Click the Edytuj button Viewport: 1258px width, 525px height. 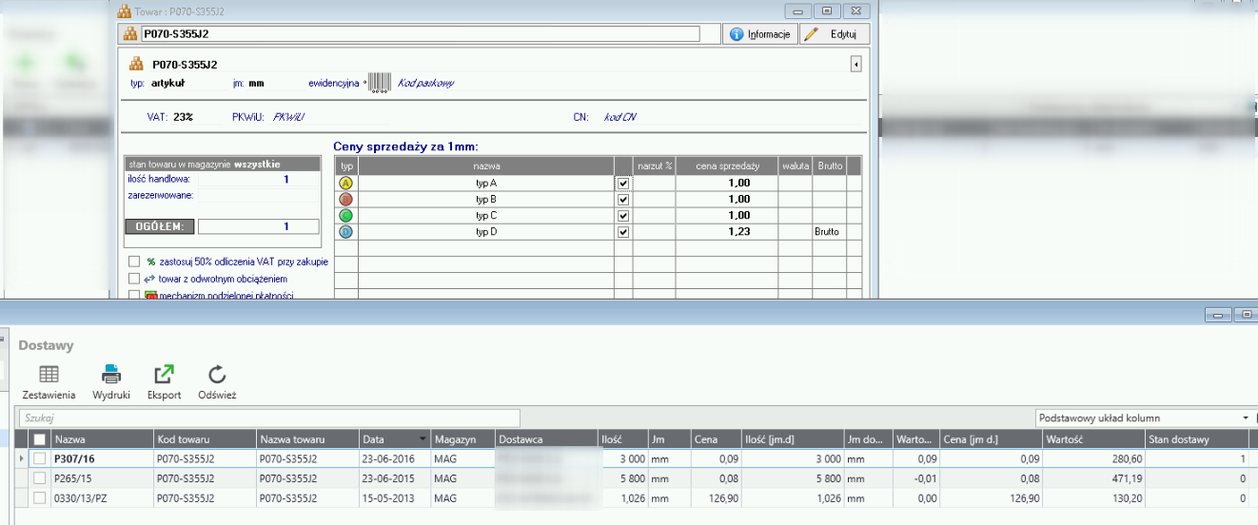coord(834,34)
